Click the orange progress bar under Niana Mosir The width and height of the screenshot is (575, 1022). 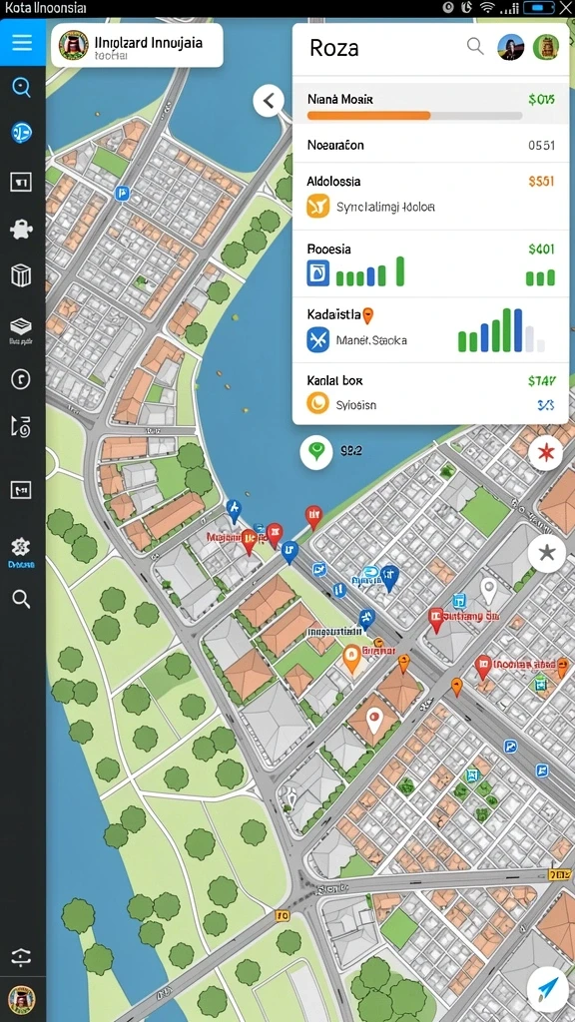point(368,116)
